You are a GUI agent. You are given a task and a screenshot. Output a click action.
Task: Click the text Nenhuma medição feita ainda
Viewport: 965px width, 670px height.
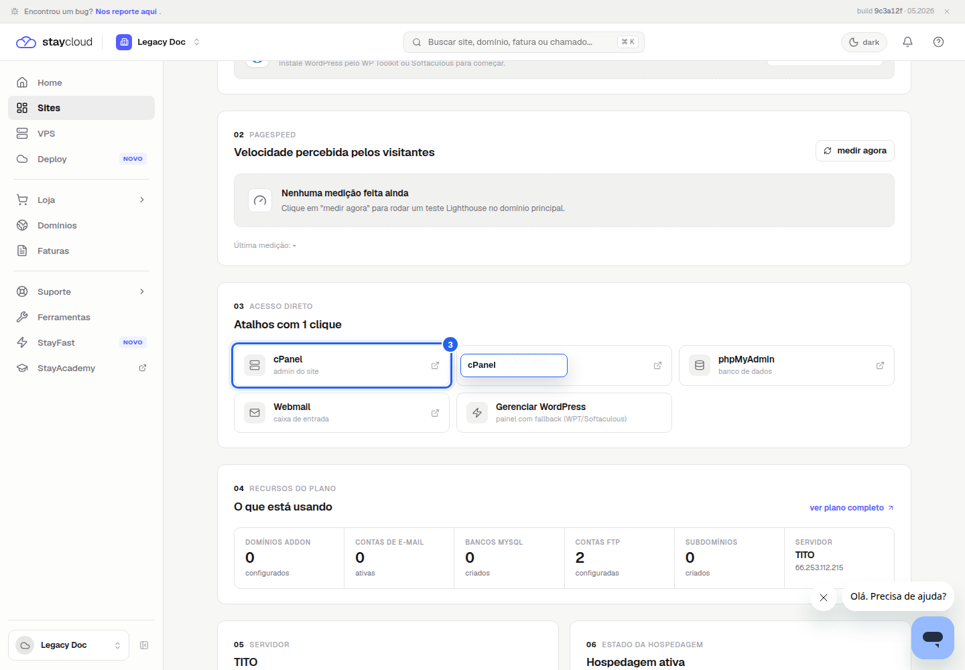[345, 193]
